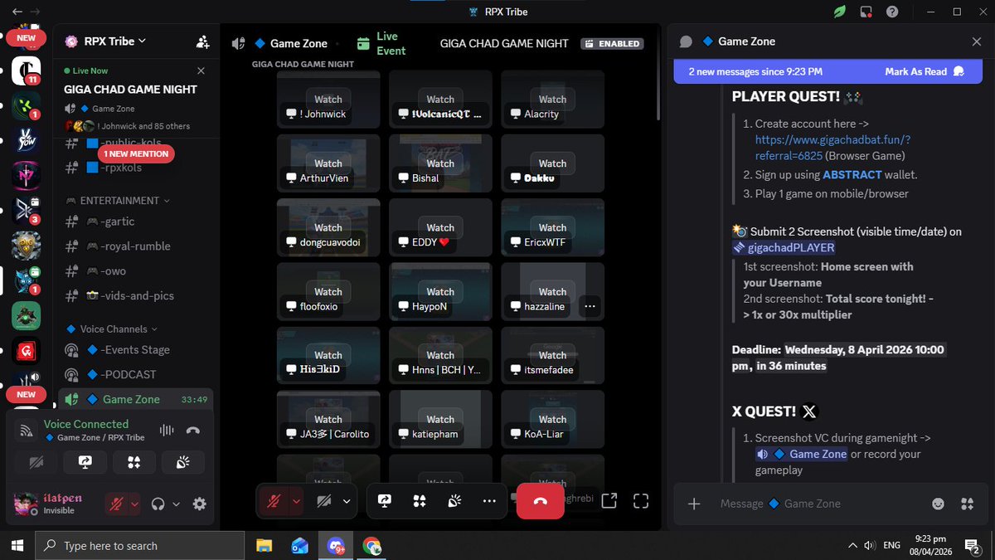The width and height of the screenshot is (995, 560).
Task: Click the 1 NEW MENTION pill
Action: pyautogui.click(x=137, y=153)
